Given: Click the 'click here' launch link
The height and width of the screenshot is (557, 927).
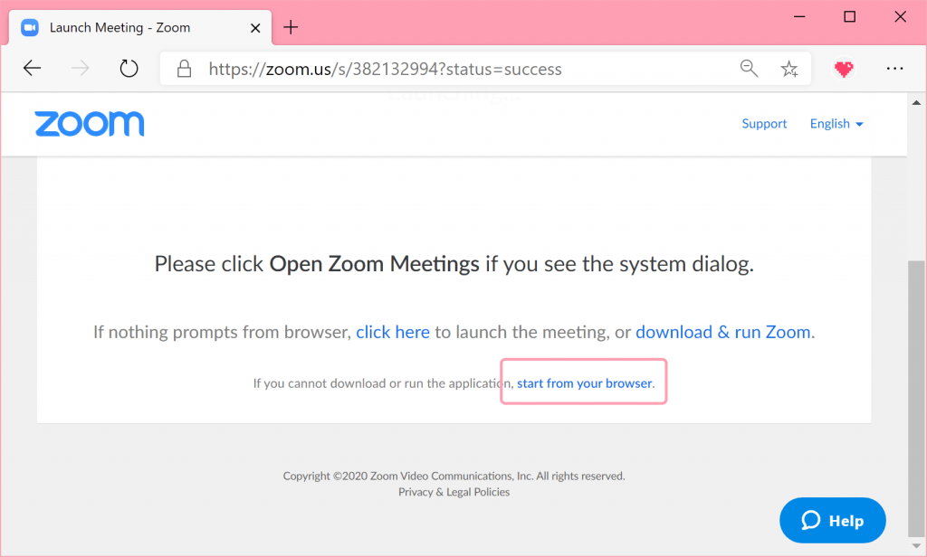Looking at the screenshot, I should click(x=393, y=332).
